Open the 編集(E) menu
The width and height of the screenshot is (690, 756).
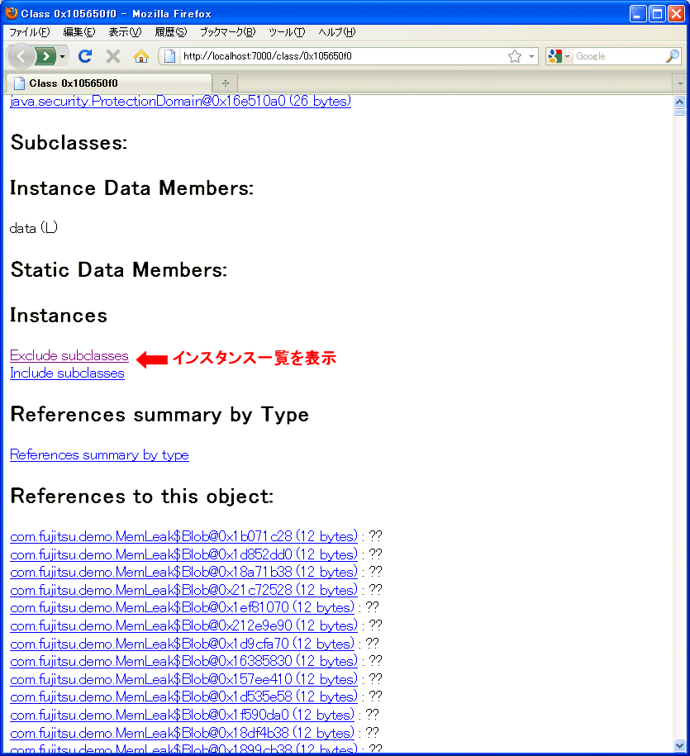(x=79, y=32)
